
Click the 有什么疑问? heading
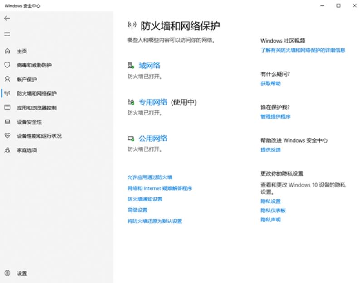[x=275, y=74]
